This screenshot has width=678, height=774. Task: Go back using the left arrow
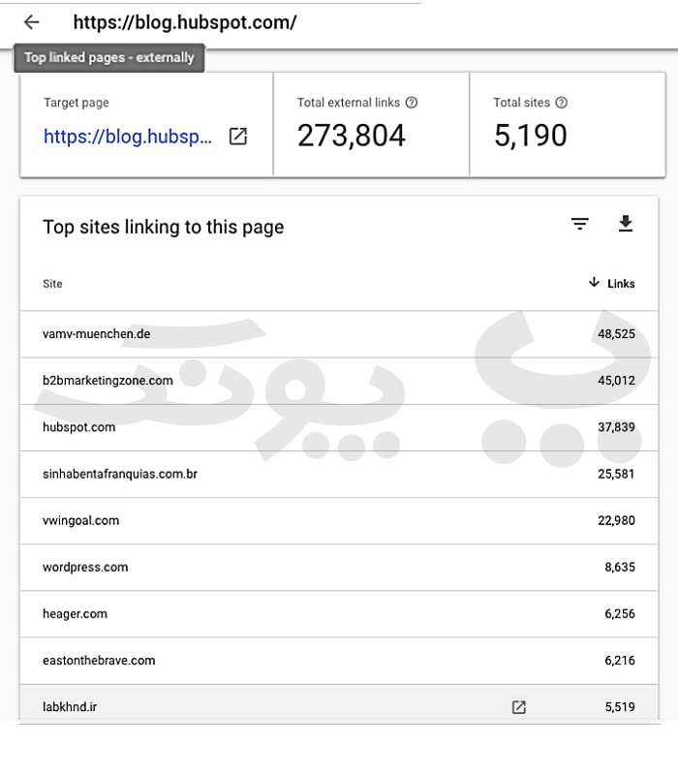point(32,22)
